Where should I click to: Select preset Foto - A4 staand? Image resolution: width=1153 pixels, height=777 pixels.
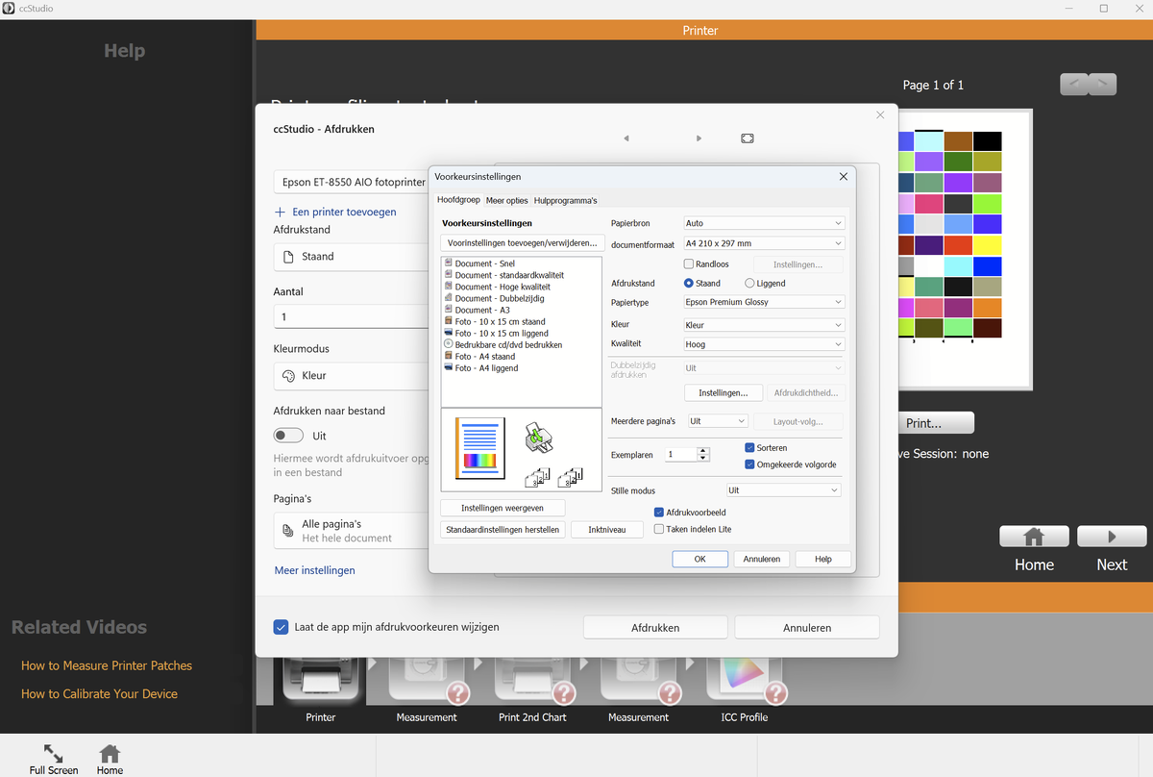(x=484, y=356)
